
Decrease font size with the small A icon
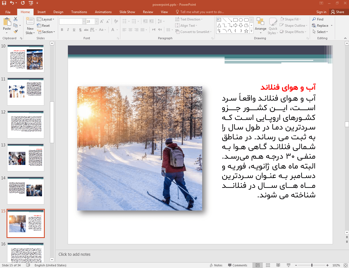[x=108, y=21]
